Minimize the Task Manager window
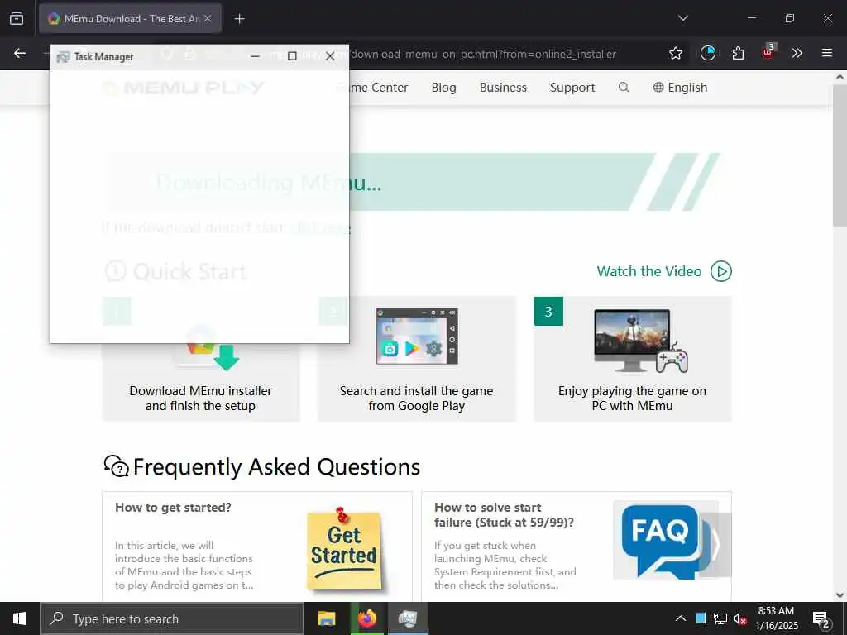This screenshot has height=635, width=847. click(255, 56)
